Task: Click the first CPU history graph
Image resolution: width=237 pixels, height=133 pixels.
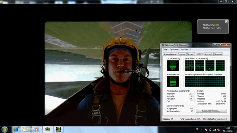Action: [189, 66]
